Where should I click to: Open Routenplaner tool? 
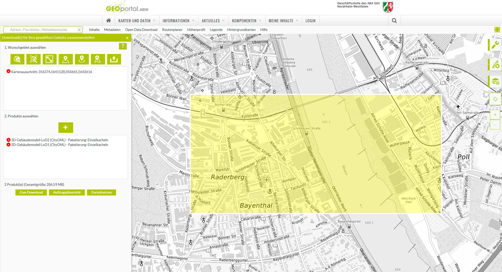(172, 30)
